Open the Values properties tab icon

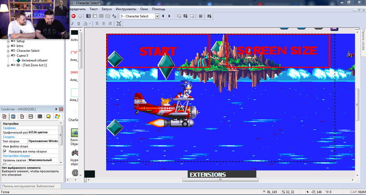(x=31, y=116)
